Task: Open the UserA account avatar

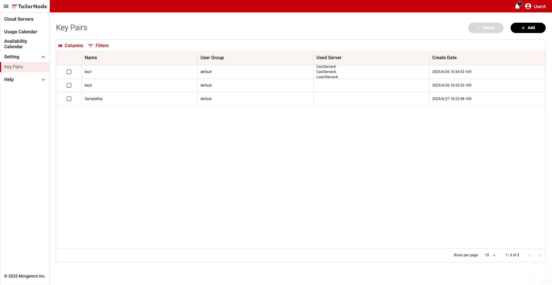Action: (528, 6)
